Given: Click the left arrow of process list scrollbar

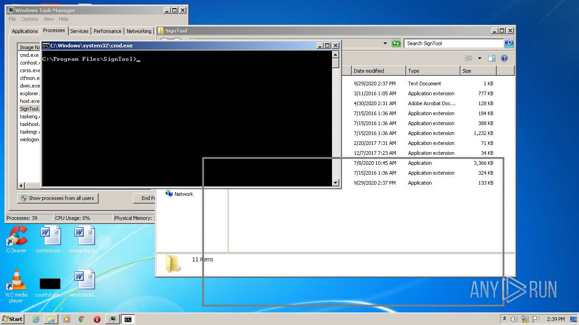Looking at the screenshot, I should [21, 186].
